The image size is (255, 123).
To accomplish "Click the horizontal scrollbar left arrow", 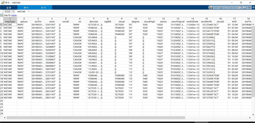I will (x=5, y=118).
